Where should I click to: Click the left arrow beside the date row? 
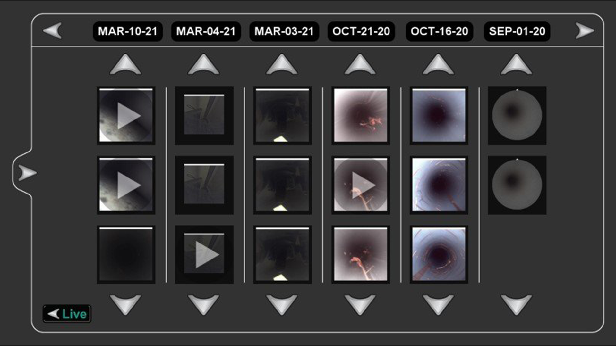tap(53, 31)
